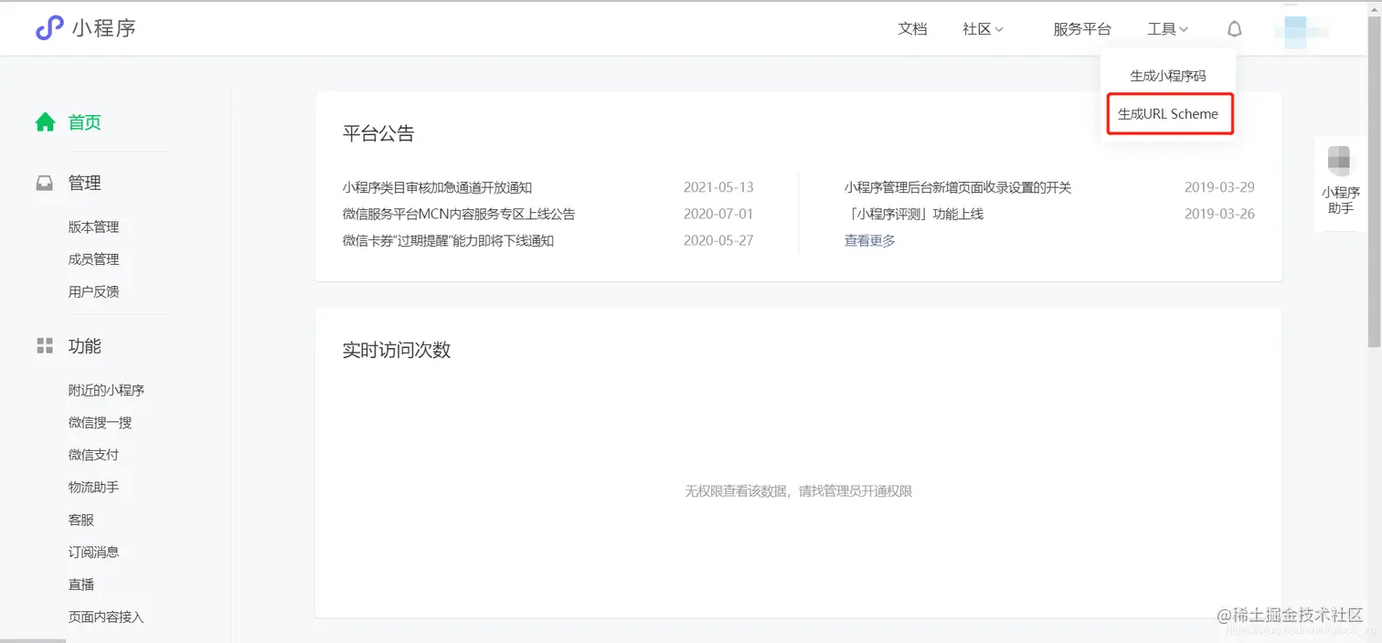Open the MCN内容服务专区上线公告 announcement
Screen dimensions: 1382x643
pos(457,213)
